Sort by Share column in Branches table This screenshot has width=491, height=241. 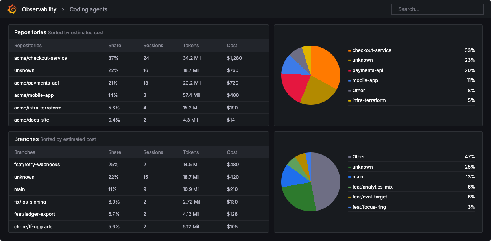pyautogui.click(x=114, y=152)
